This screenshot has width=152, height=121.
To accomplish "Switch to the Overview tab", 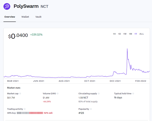I will coord(10,17).
